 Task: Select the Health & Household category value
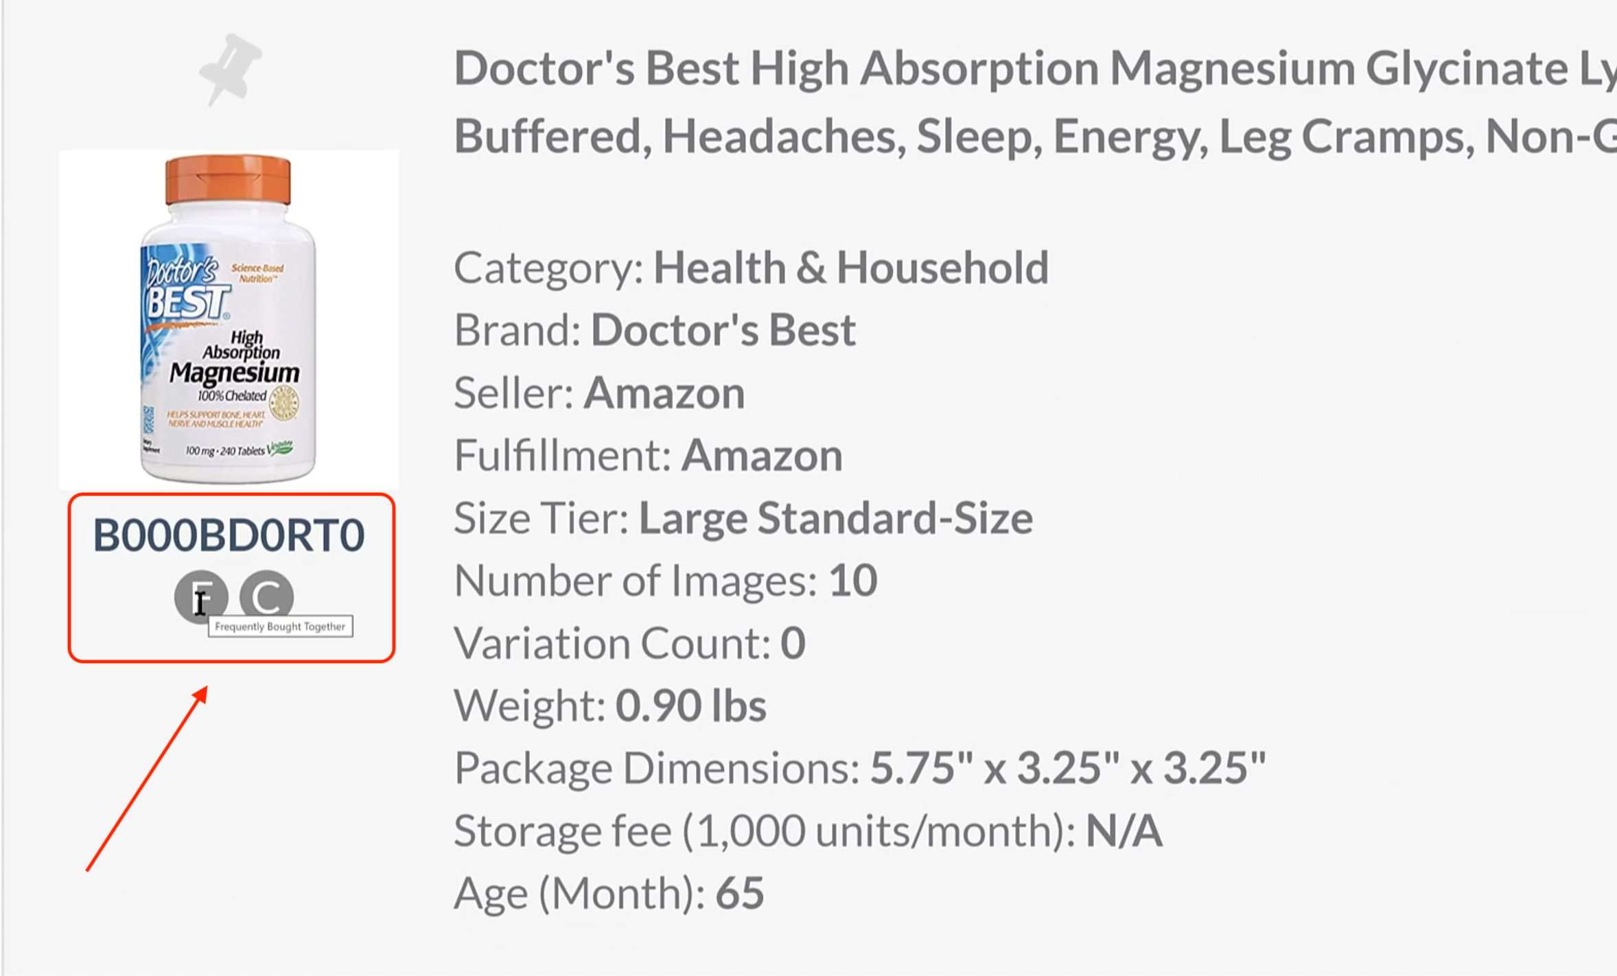850,267
